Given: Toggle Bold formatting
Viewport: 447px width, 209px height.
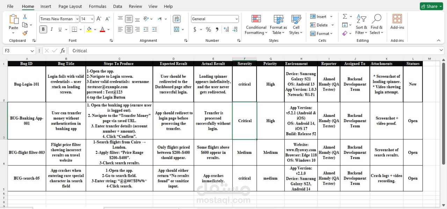Looking at the screenshot, I should point(43,29).
